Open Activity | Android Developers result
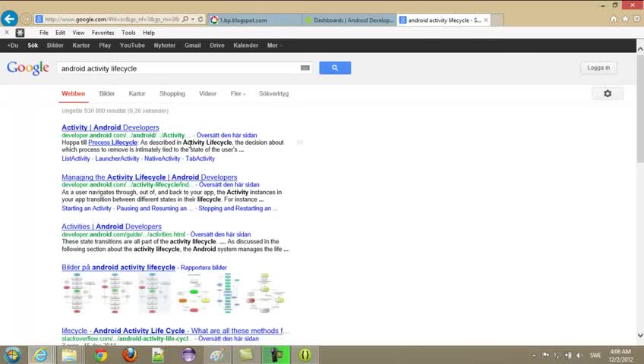This screenshot has width=644, height=364. [x=110, y=127]
